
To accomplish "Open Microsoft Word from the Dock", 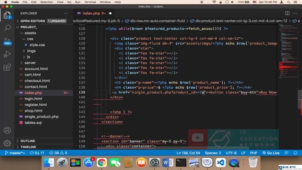I will tap(168, 162).
